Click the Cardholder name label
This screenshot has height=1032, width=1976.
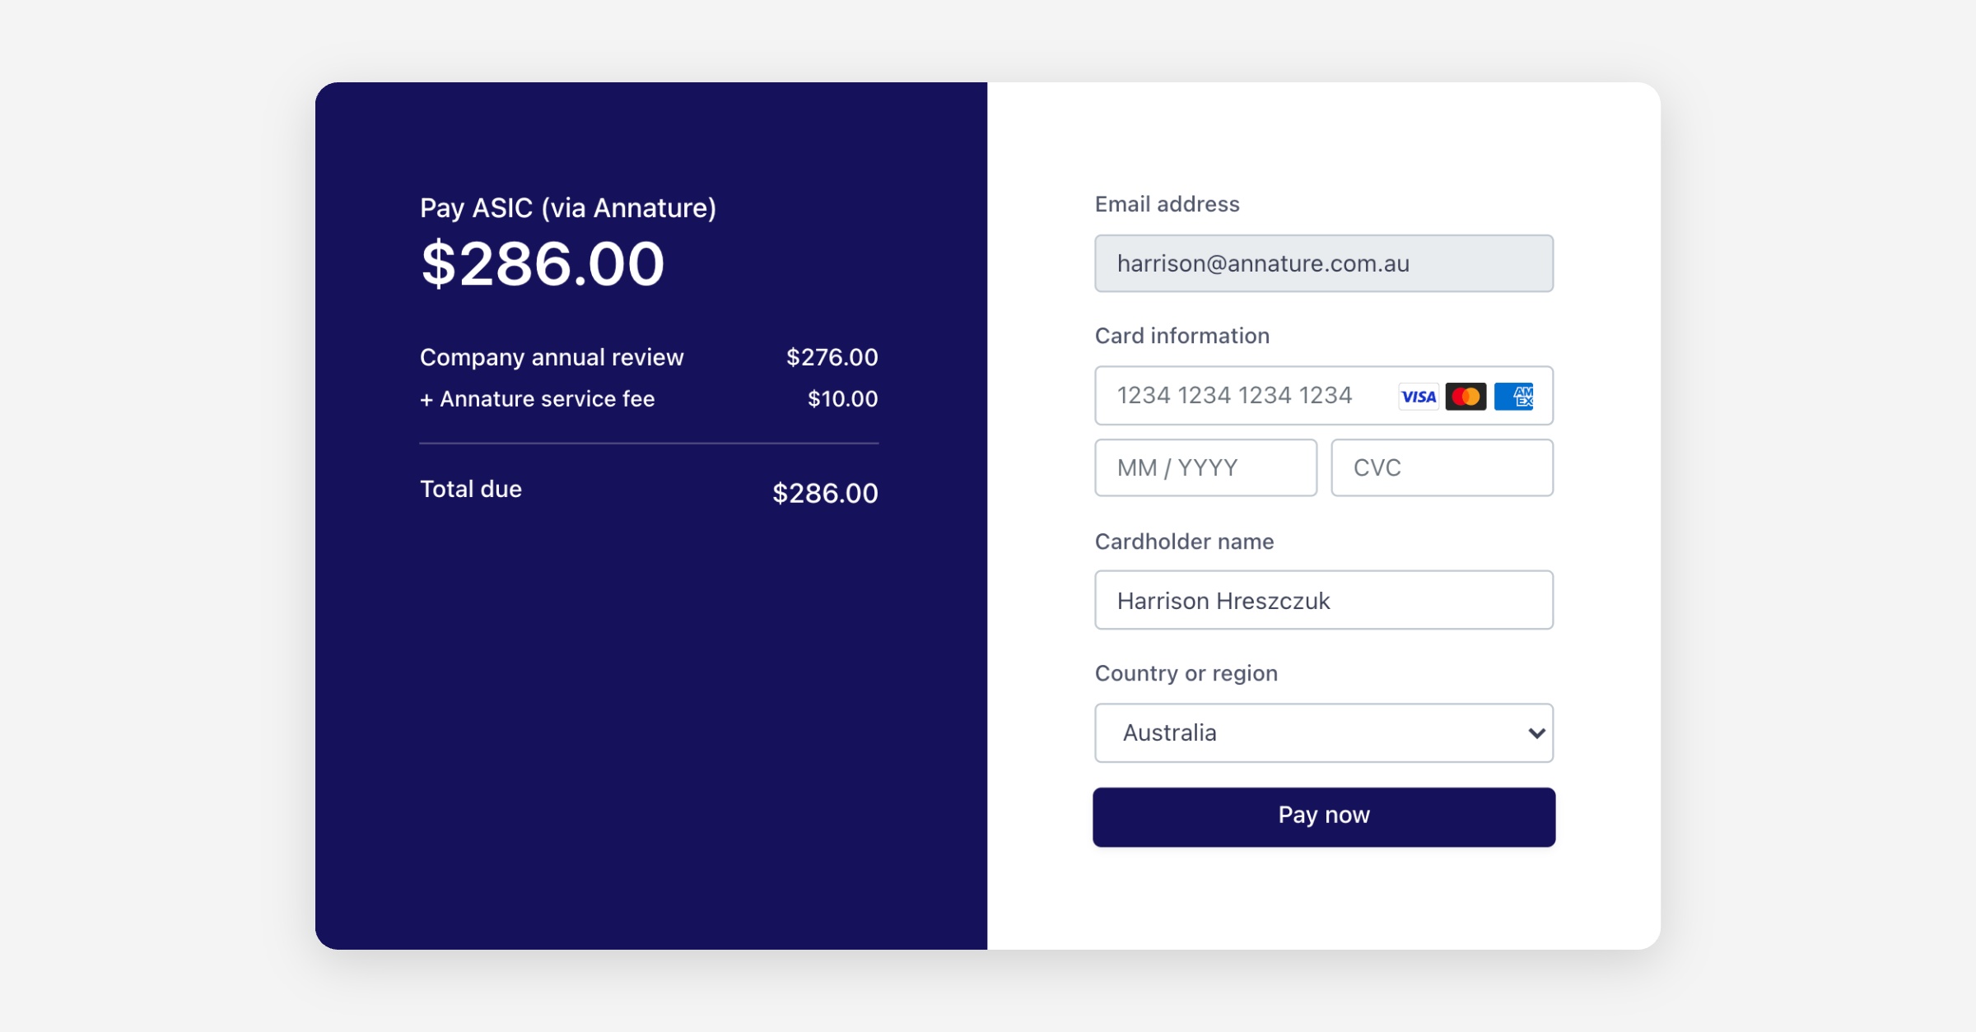(1184, 542)
